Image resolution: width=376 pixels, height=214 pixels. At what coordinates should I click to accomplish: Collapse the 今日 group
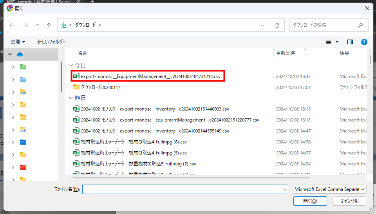70,65
